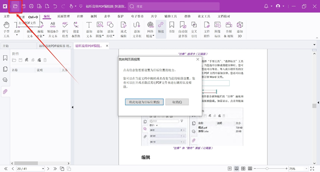The width and height of the screenshot is (320, 172).
Task: Run Spell Check (拼写检查)
Action: pyautogui.click(x=65, y=30)
